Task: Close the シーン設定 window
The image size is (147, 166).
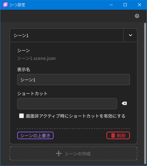Action: click(140, 5)
